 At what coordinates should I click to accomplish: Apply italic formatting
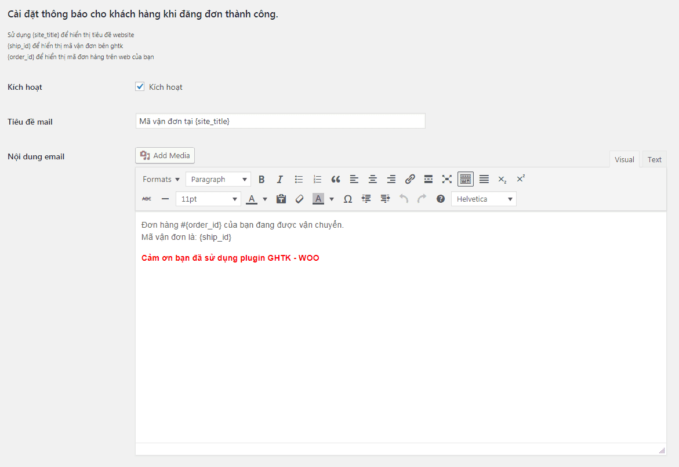(280, 179)
